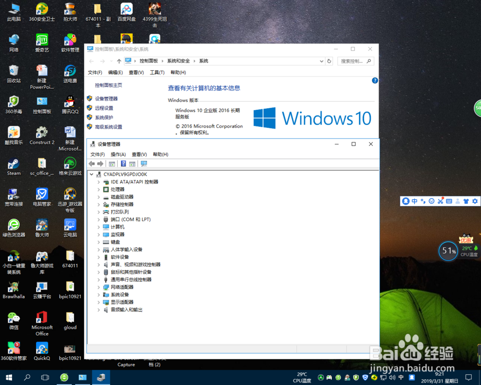Select the 通用串行总线控制器 tree item
Image resolution: width=481 pixels, height=385 pixels.
coord(131,280)
